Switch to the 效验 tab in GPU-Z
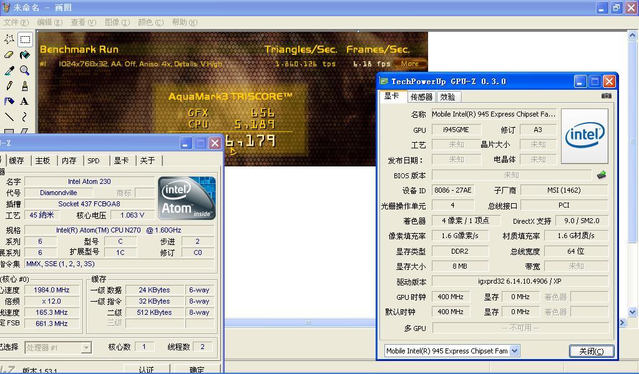The image size is (639, 374). tap(448, 97)
